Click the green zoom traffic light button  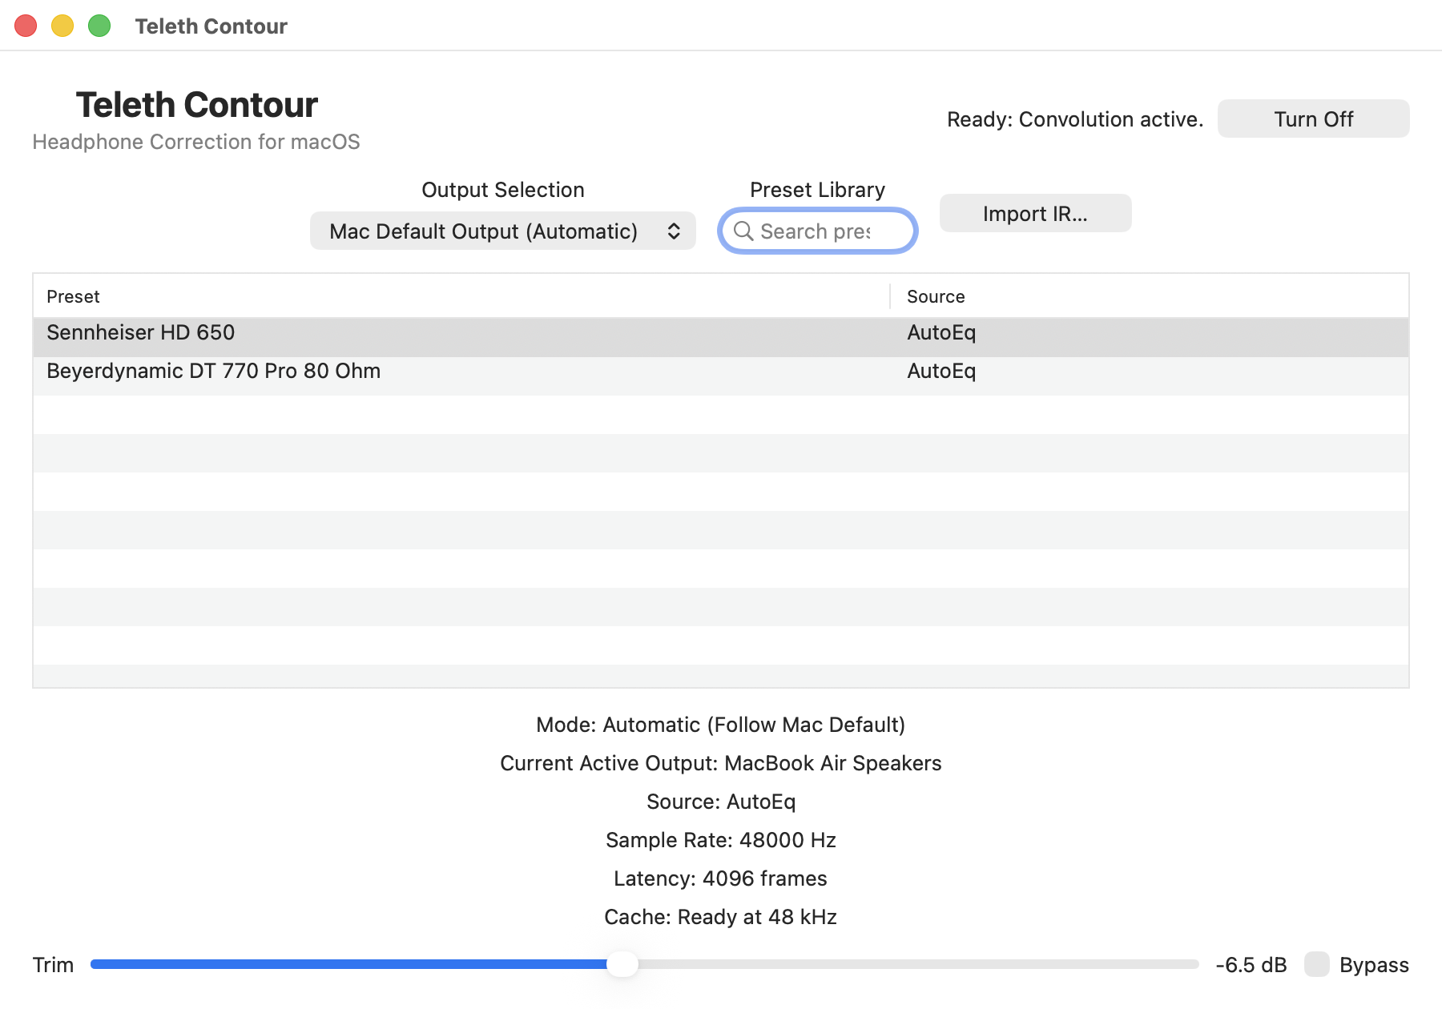99,26
